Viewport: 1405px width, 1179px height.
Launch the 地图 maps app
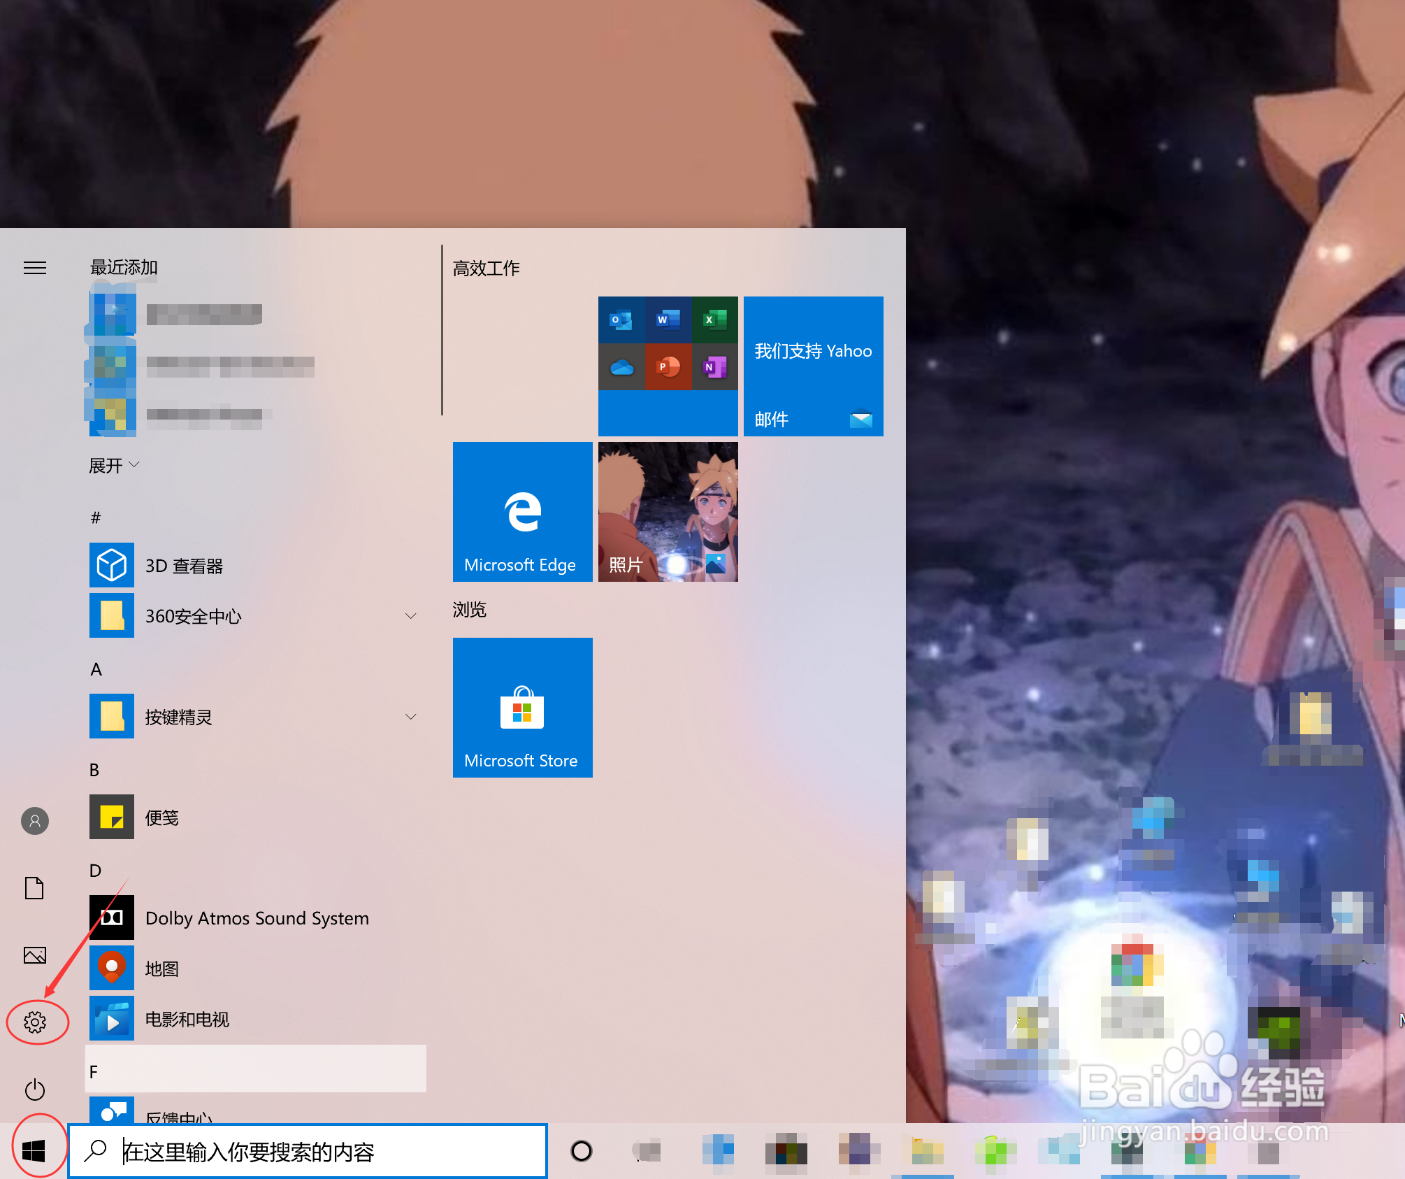pyautogui.click(x=161, y=968)
